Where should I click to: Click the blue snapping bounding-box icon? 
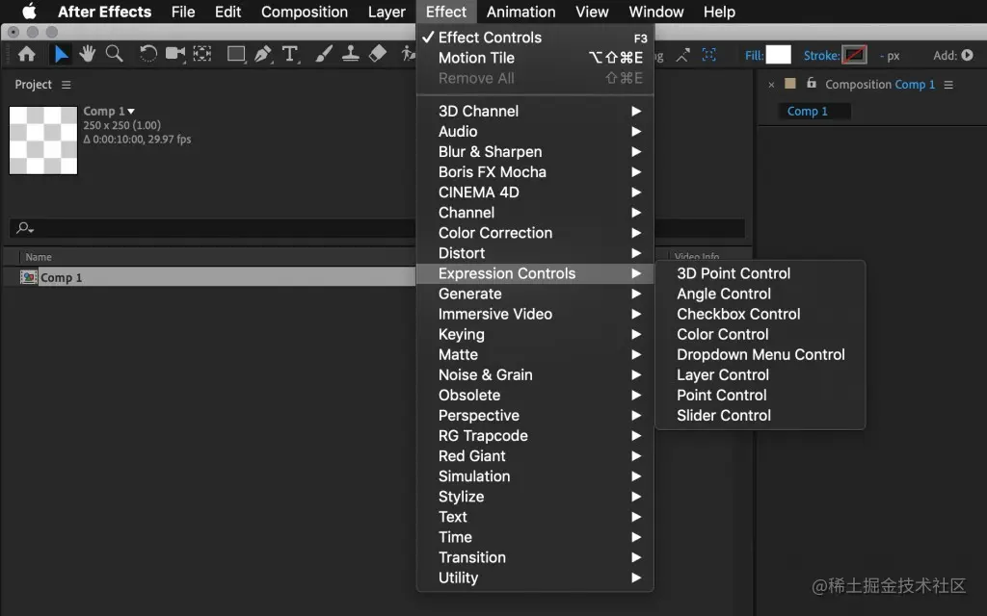click(x=708, y=55)
